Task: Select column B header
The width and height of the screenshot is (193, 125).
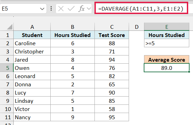Action: 73,27
